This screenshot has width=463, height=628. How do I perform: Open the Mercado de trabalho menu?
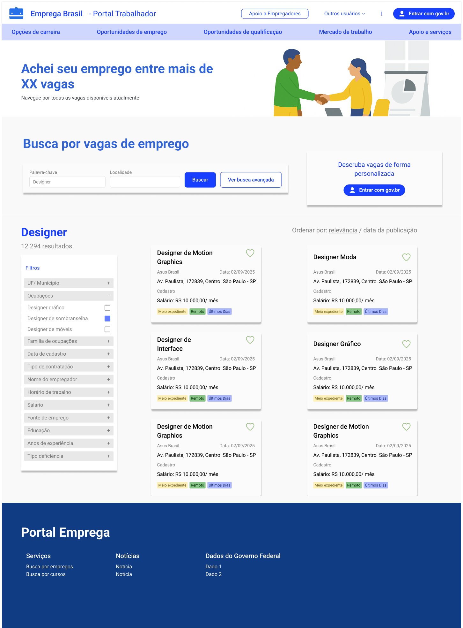[x=345, y=32]
